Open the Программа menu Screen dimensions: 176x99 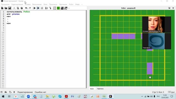(5, 4)
